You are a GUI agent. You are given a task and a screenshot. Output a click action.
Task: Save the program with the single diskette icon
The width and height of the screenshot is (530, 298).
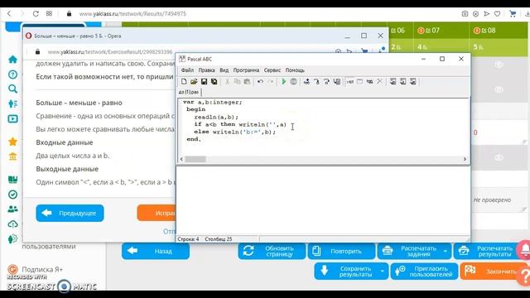tap(204, 81)
